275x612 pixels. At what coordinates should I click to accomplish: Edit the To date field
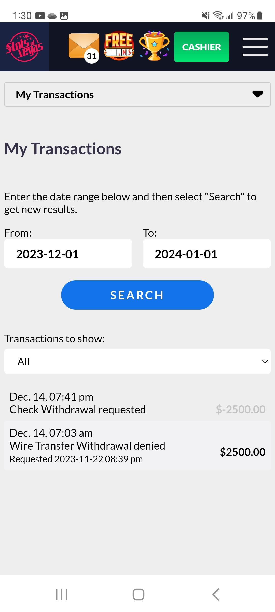pyautogui.click(x=207, y=254)
